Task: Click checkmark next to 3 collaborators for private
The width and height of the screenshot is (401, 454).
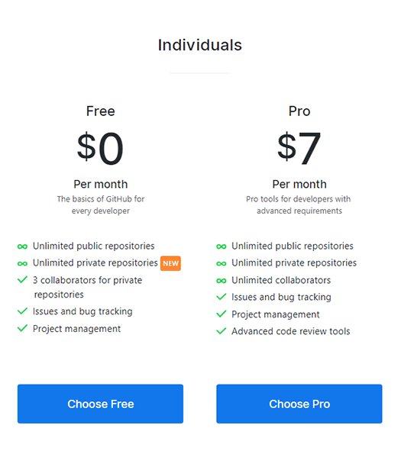Action: point(22,280)
